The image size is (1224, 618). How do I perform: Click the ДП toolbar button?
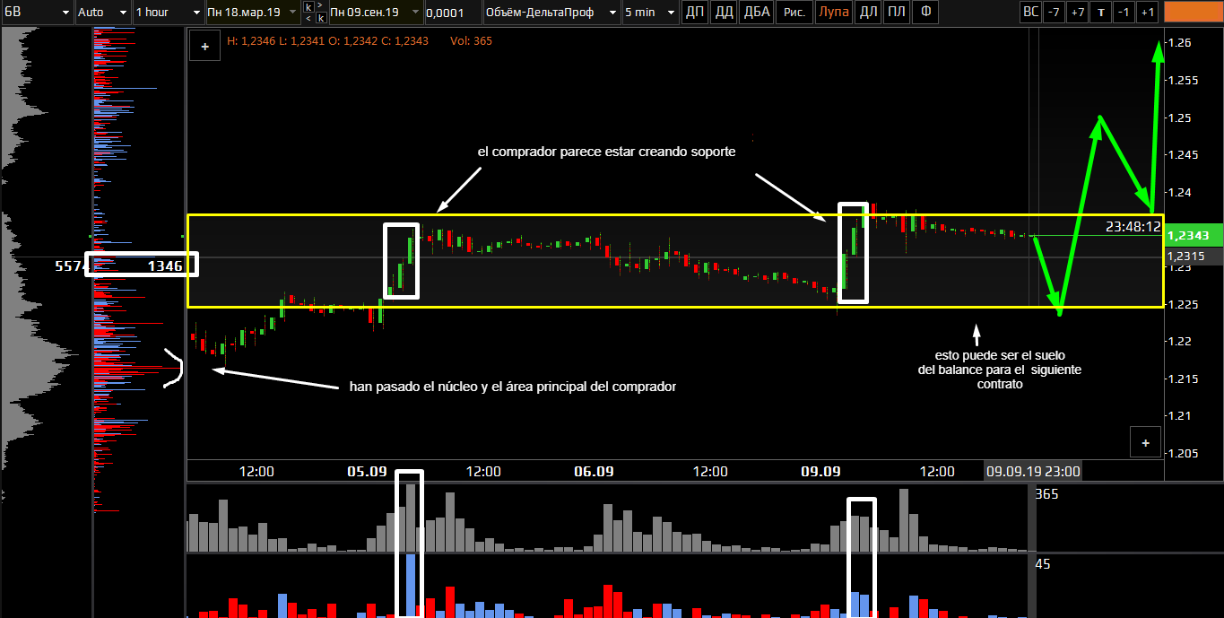[694, 13]
